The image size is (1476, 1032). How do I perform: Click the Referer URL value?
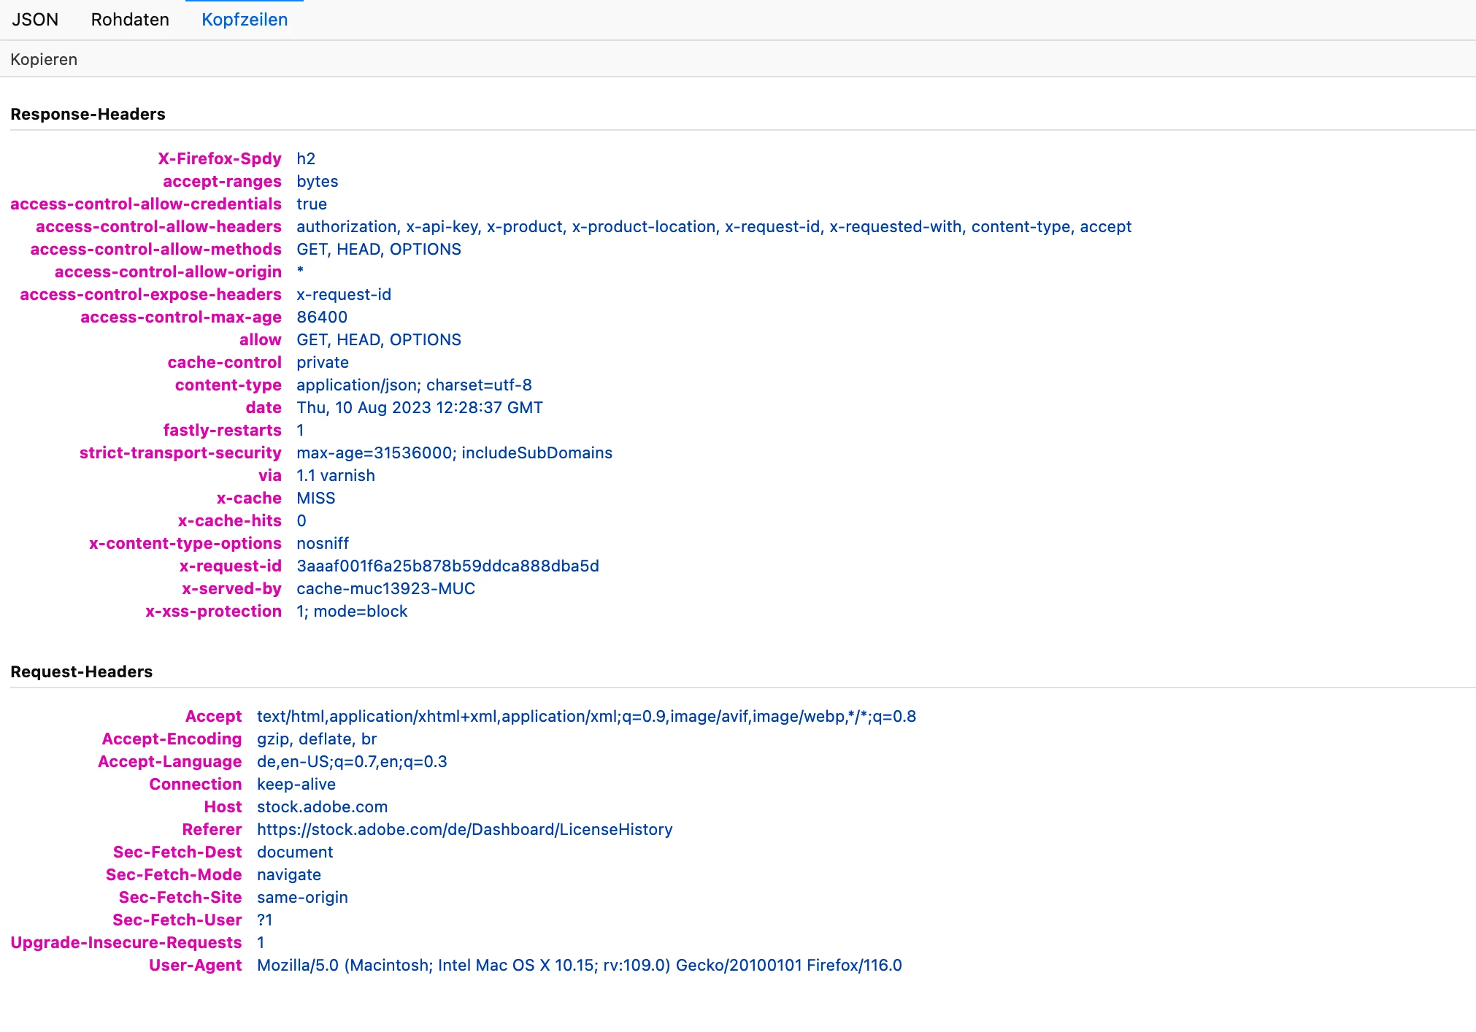464,829
